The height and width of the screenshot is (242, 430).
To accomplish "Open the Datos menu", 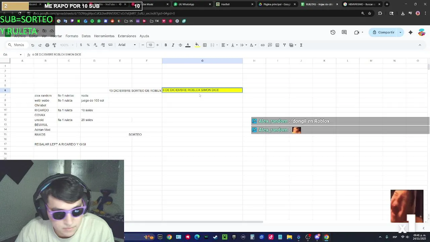I will click(86, 36).
